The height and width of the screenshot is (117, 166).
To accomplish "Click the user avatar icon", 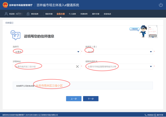I will pos(6,14).
